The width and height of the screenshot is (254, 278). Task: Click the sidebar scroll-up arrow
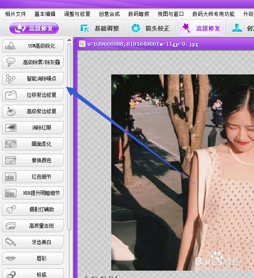69,40
